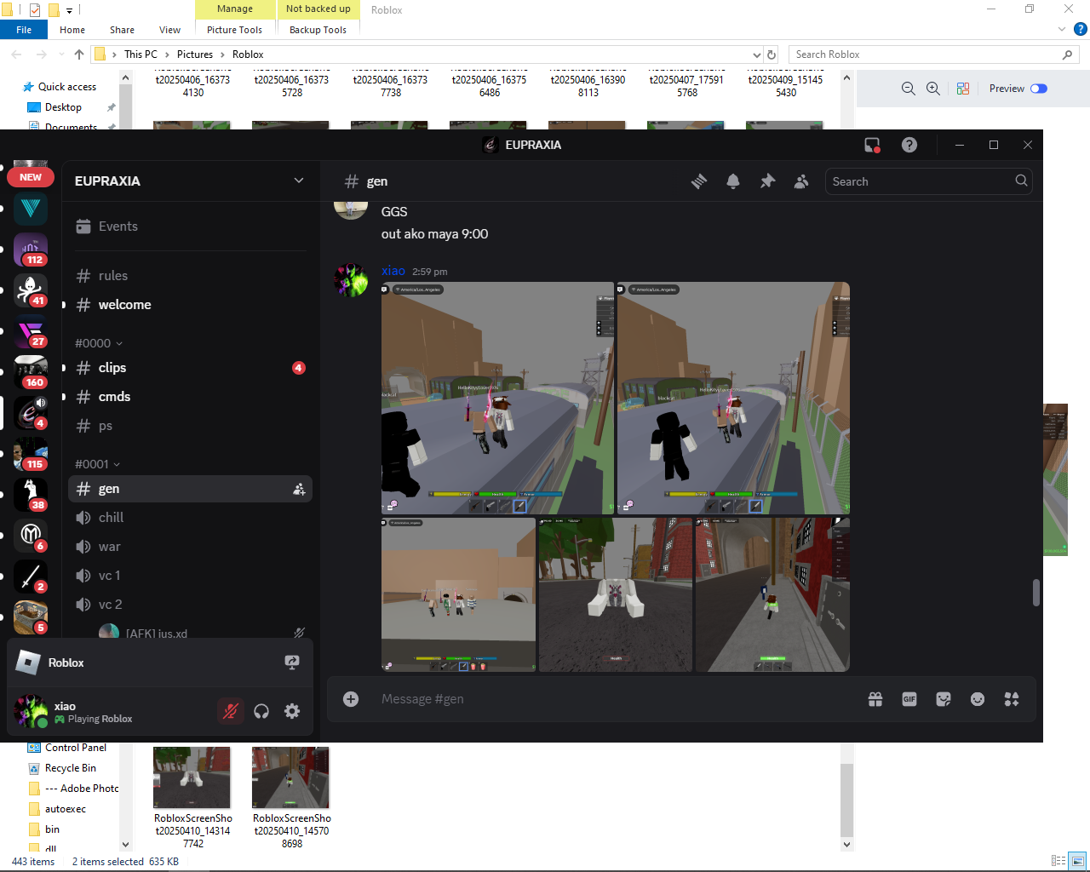
Task: Open the Threads icon in gen header
Action: coord(699,181)
